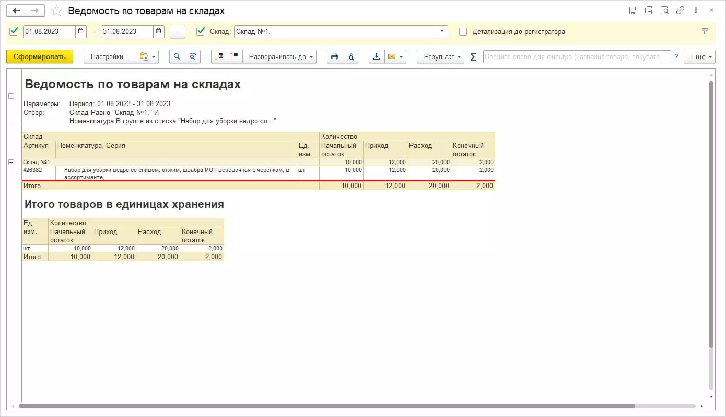Click the horizontal scrollbar thumb
Viewport: 726px width, 417px height.
(x=326, y=406)
